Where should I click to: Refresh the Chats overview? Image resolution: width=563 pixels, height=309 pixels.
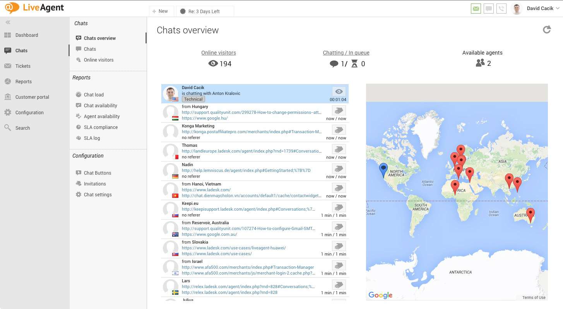pos(547,29)
